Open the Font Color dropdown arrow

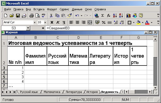(152, 22)
